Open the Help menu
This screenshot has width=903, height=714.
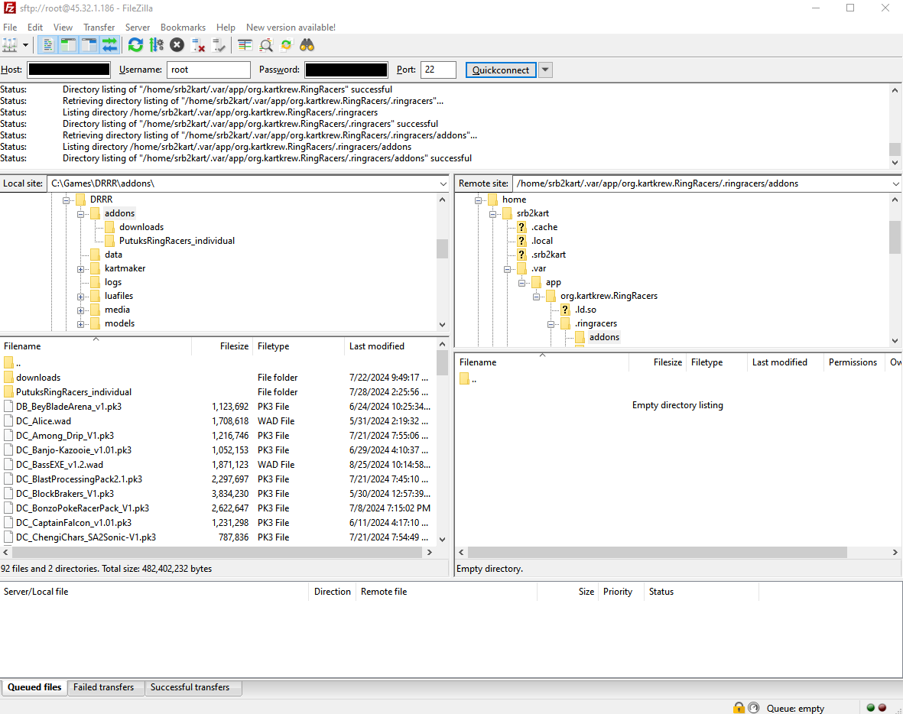pos(226,27)
